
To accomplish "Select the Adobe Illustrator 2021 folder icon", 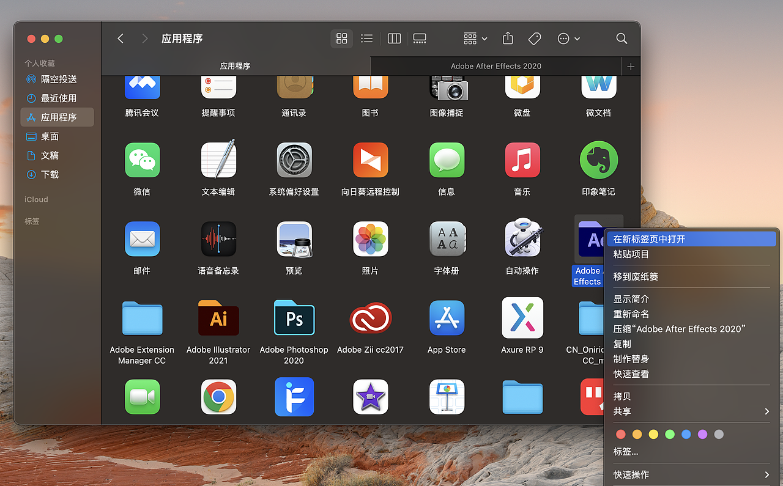I will tap(218, 318).
